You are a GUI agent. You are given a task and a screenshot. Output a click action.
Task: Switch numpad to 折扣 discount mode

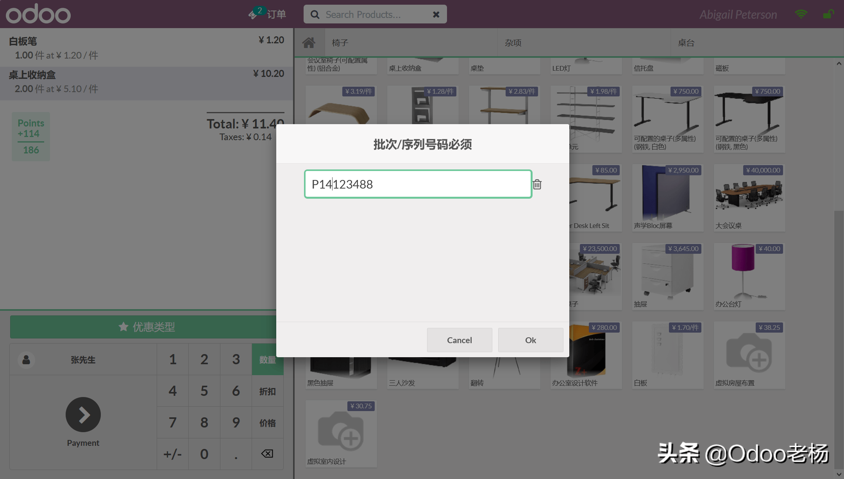click(x=268, y=391)
